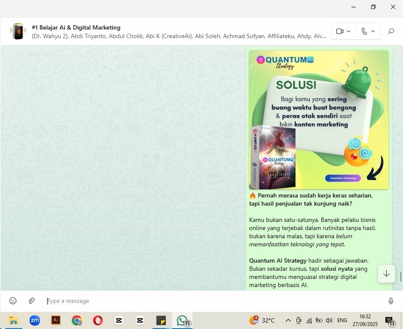The width and height of the screenshot is (403, 329).
Task: Open the group profile picture
Action: click(18, 31)
